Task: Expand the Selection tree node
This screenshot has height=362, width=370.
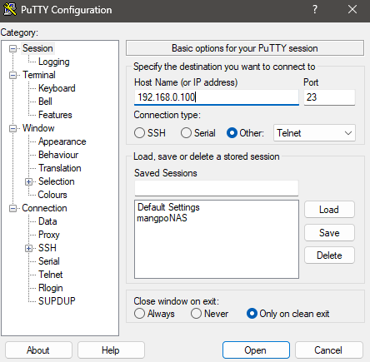Action: (x=28, y=182)
